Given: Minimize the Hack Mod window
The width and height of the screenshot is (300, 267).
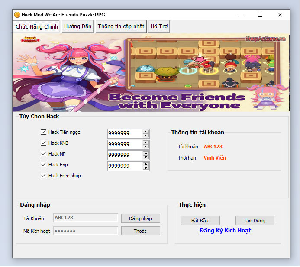Looking at the screenshot, I should tap(241, 15).
